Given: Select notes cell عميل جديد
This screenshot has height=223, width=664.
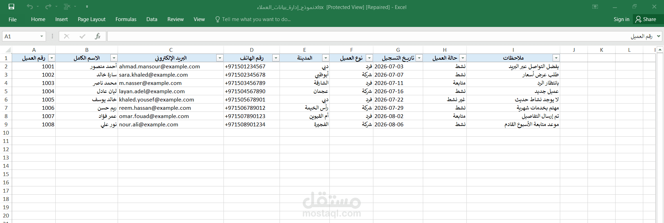Looking at the screenshot, I should click(513, 91).
